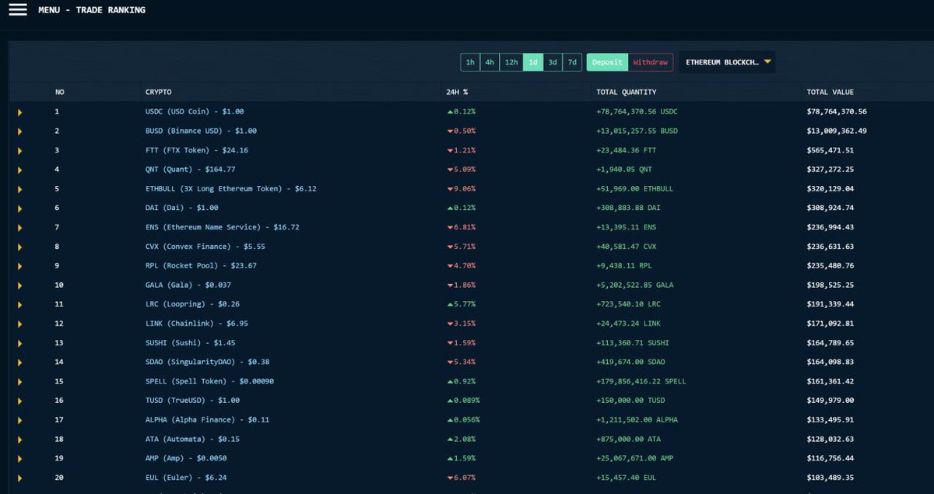Switch to Withdraw view
This screenshot has height=494, width=934.
651,62
